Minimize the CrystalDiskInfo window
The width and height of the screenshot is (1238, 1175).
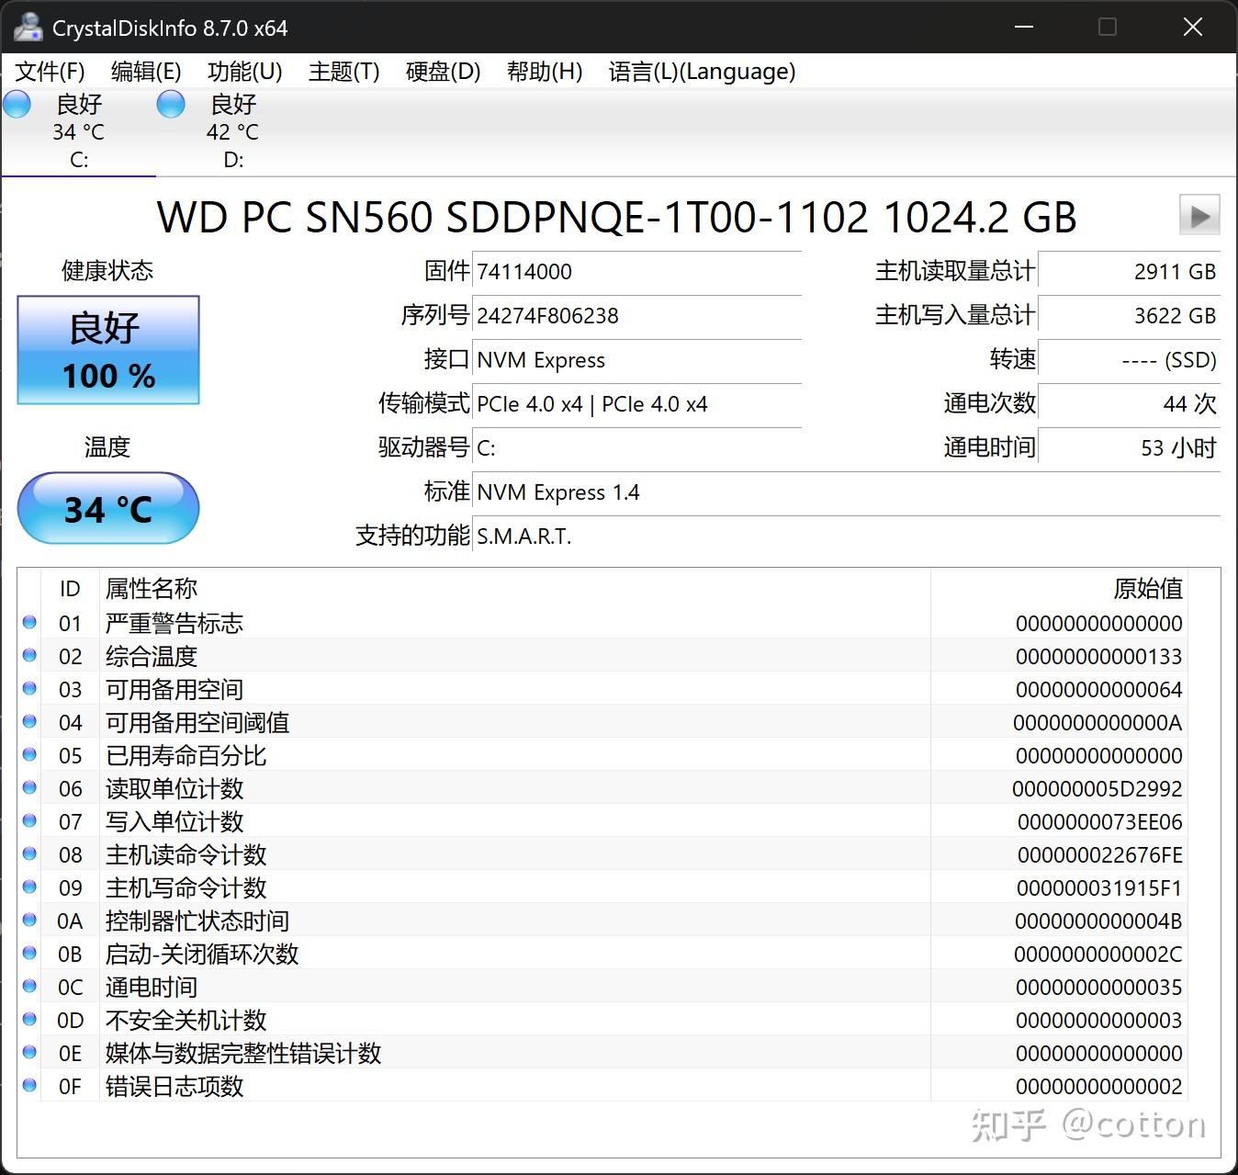pyautogui.click(x=1025, y=27)
